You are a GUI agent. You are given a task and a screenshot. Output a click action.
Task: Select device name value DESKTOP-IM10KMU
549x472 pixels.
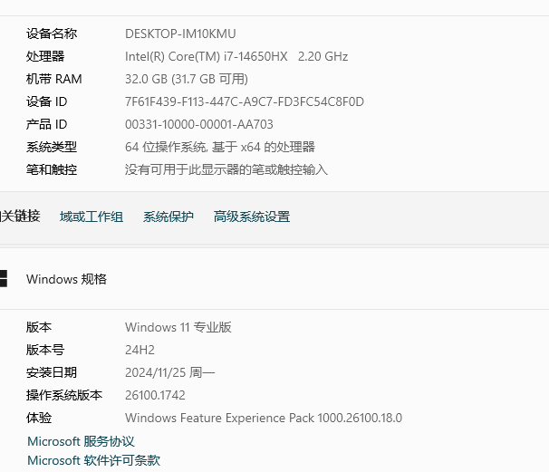click(x=180, y=34)
